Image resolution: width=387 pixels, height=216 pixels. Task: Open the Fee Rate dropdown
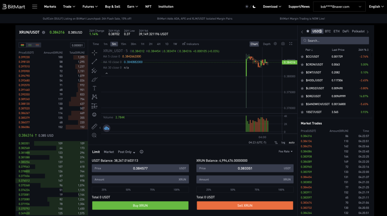pos(286,152)
